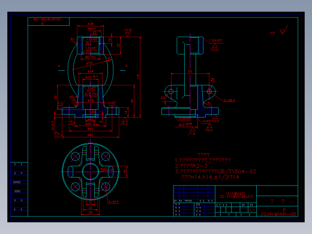This screenshot has height=234, width=312.
Task: Click the drawing number 20J41W16R-08 in title block
Action: tap(278, 214)
